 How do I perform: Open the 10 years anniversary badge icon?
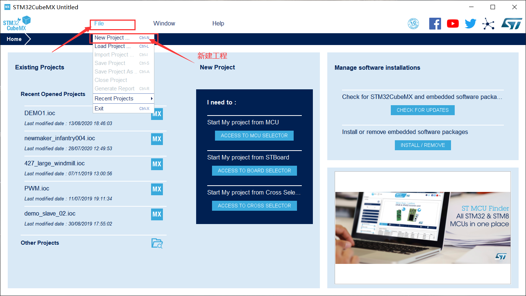coord(413,24)
